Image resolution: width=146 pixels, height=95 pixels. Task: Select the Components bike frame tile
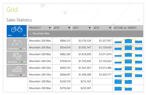click(17, 44)
